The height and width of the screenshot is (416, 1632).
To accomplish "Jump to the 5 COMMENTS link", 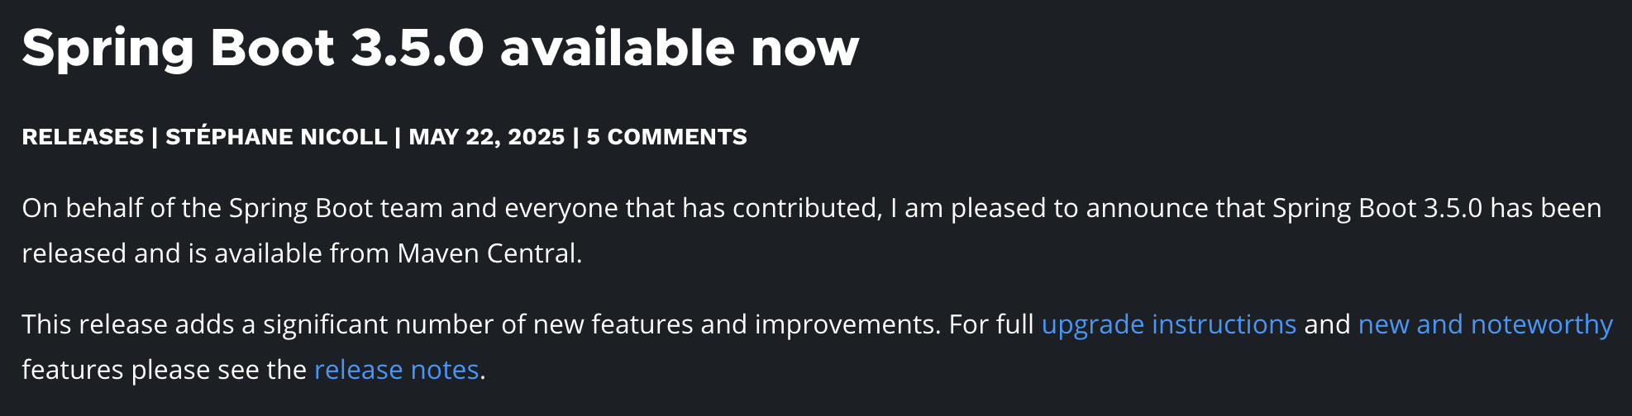I will (666, 137).
